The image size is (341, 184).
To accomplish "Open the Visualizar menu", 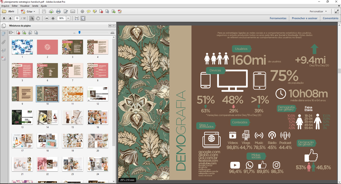I will tap(25, 6).
